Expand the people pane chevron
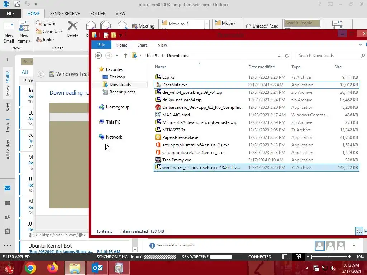The height and width of the screenshot is (275, 367). click(x=354, y=246)
